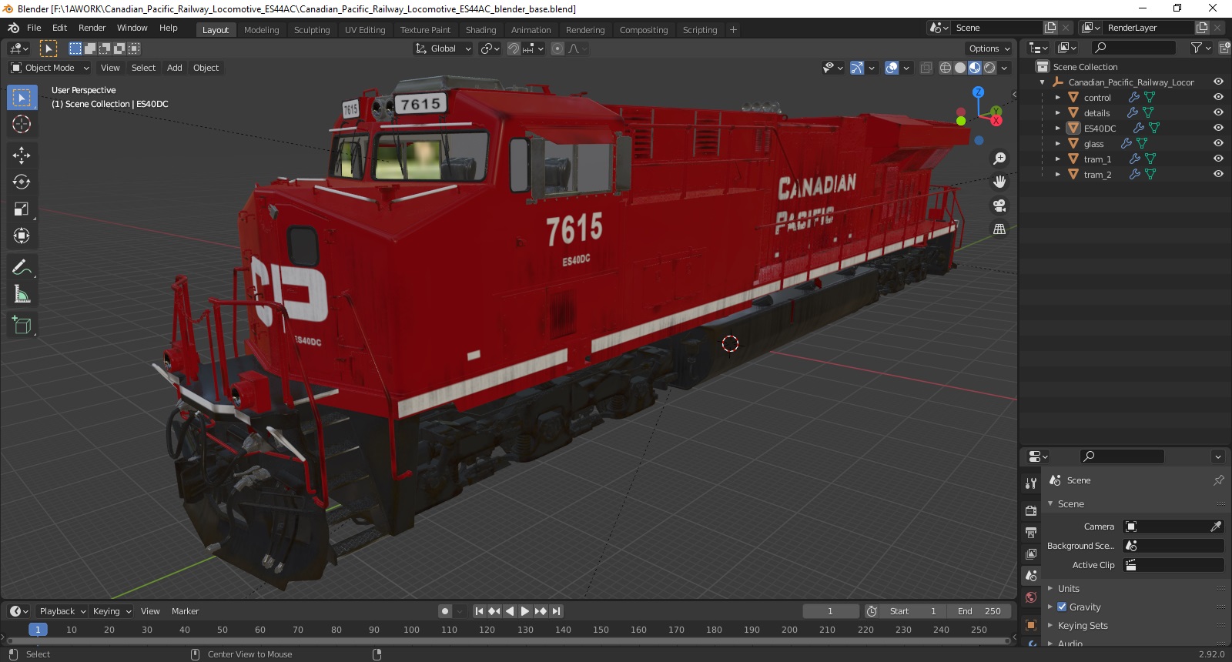Click the End frame value field
This screenshot has width=1232, height=662.
coord(979,611)
